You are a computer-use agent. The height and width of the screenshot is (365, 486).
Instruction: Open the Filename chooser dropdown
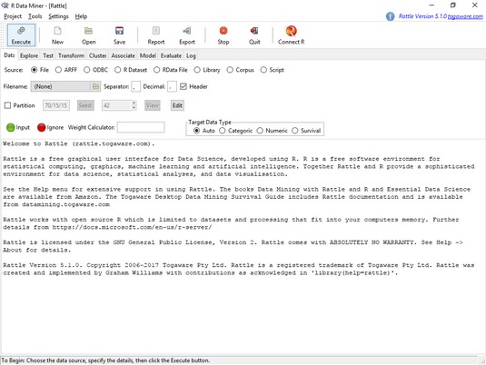click(65, 86)
